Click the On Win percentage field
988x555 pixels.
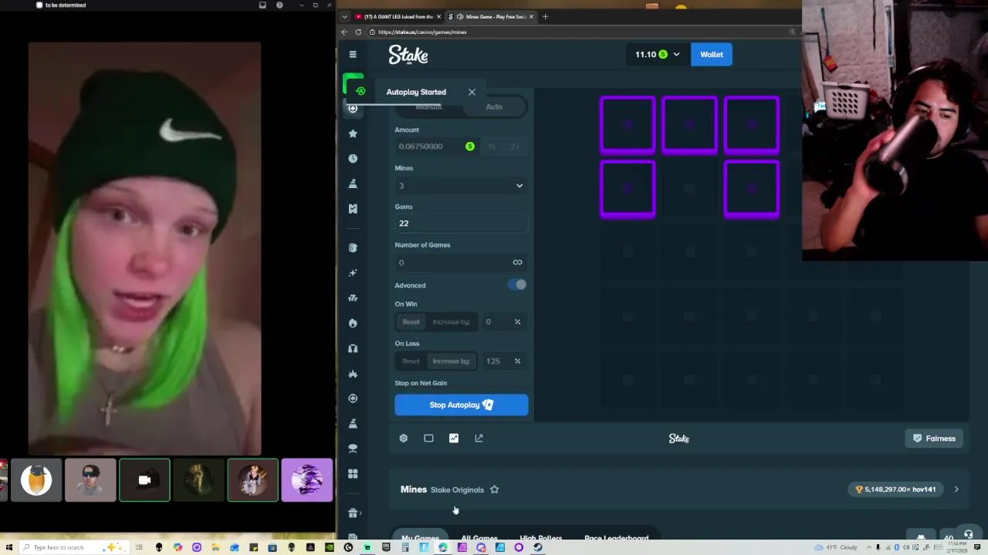(x=503, y=321)
